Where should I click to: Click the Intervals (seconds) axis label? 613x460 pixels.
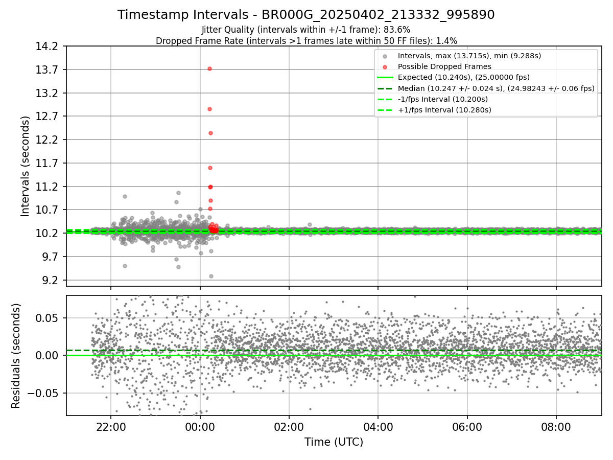click(26, 166)
